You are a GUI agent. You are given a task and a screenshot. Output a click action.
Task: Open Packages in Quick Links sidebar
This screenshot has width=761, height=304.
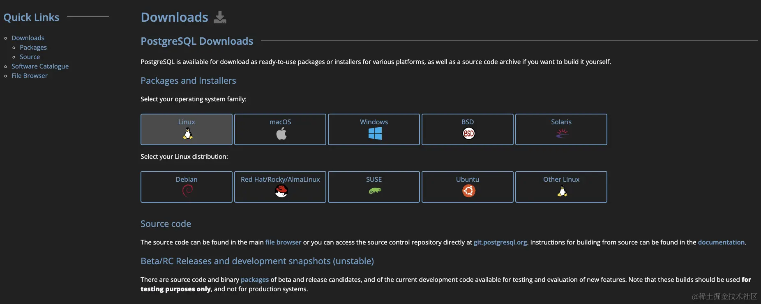point(33,47)
